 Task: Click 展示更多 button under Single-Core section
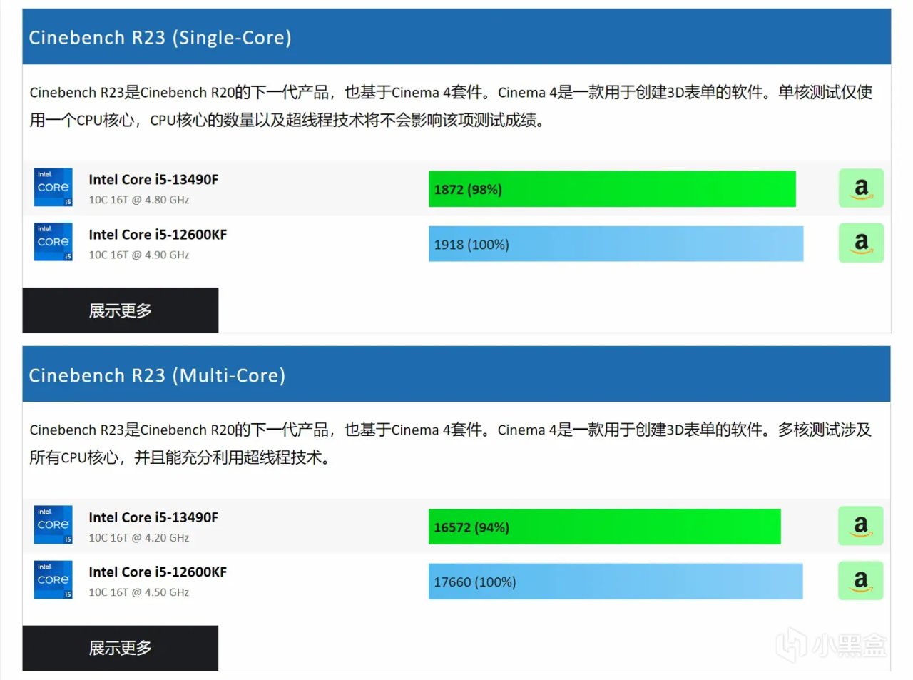(x=121, y=310)
